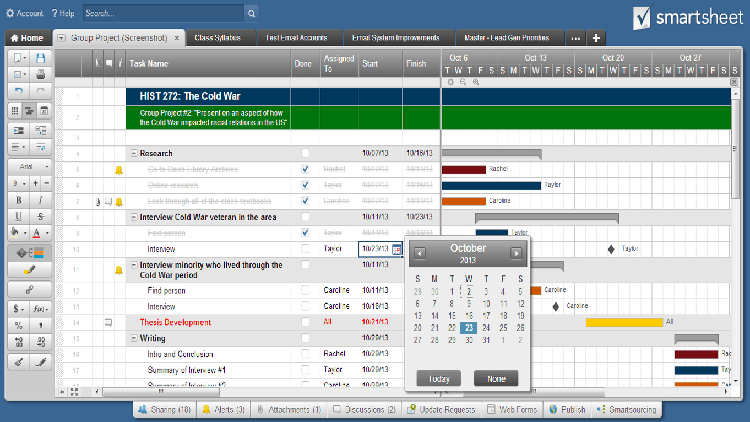
Task: Uncheck Done for Online research
Action: pyautogui.click(x=306, y=185)
